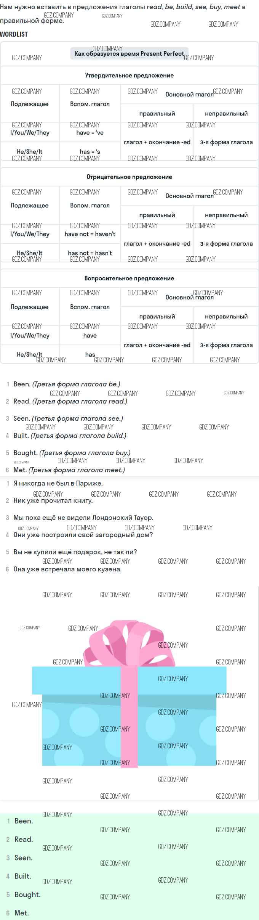The height and width of the screenshot is (920, 259).
Task: Click the 'have = 've' cell
Action: tap(90, 133)
